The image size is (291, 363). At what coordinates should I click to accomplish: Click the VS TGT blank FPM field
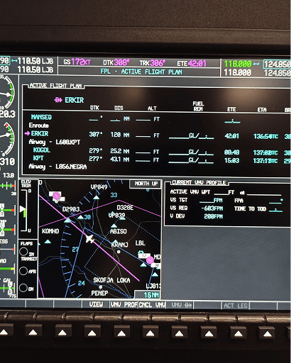tap(211, 201)
